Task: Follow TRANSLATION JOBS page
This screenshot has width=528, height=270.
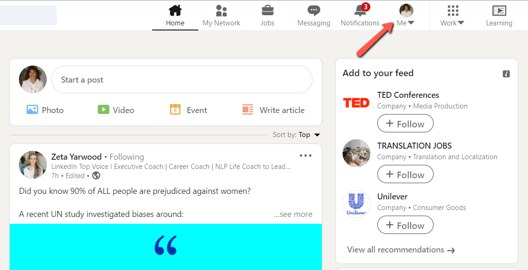Action: tap(405, 174)
